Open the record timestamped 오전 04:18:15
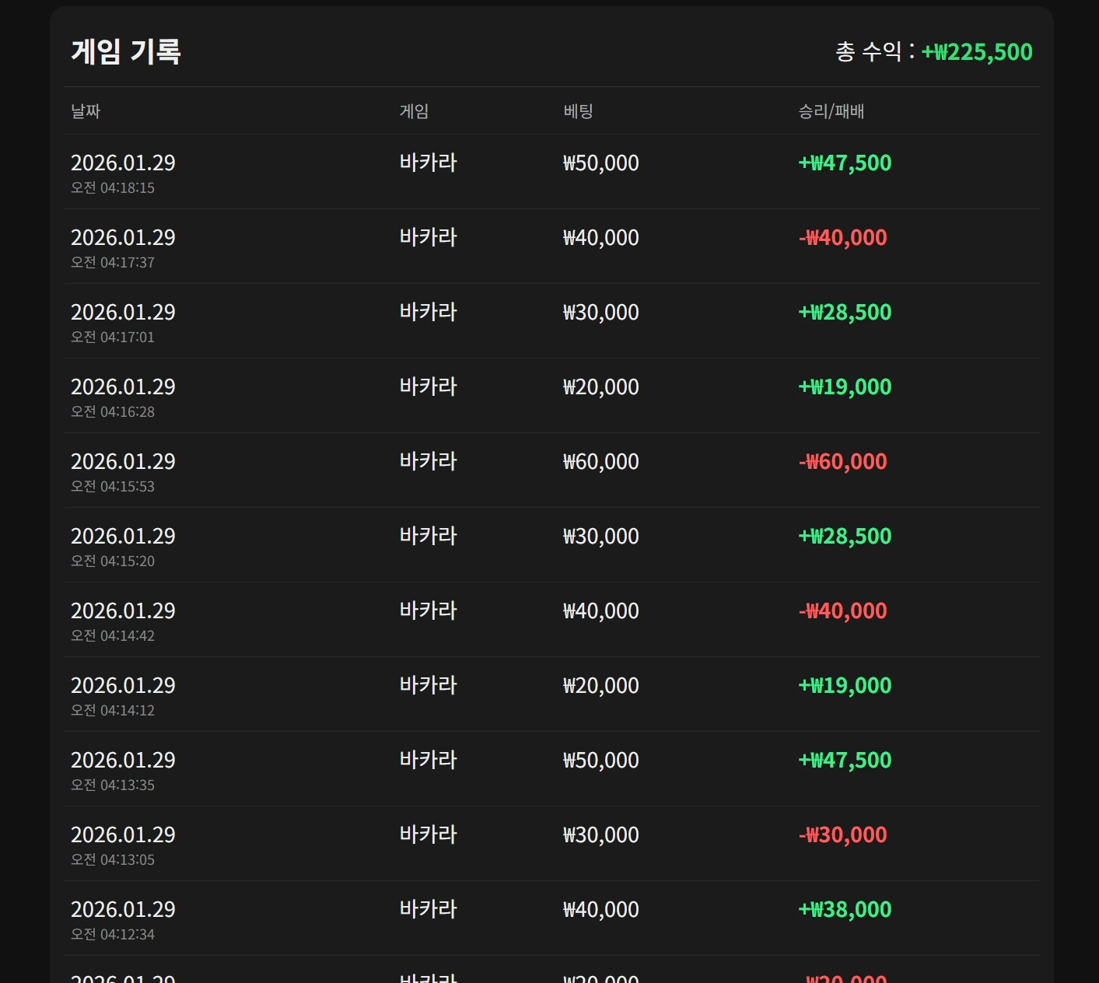1099x983 pixels. 113,187
